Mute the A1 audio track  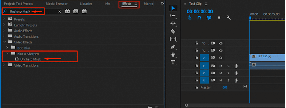point(221,66)
